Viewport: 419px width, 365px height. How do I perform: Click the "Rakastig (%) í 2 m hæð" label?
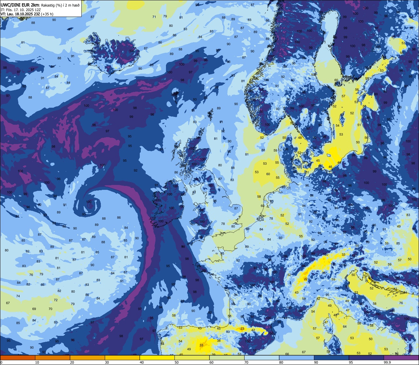tap(61, 5)
